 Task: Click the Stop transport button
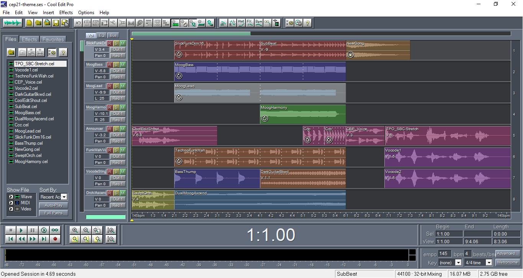(x=11, y=230)
